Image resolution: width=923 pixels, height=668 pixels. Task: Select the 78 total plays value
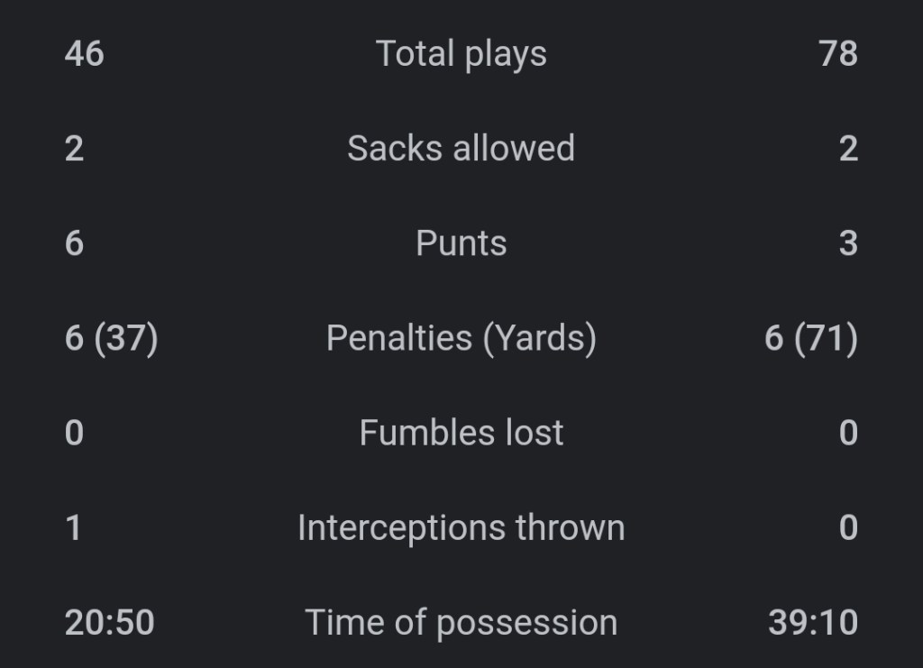tap(838, 54)
